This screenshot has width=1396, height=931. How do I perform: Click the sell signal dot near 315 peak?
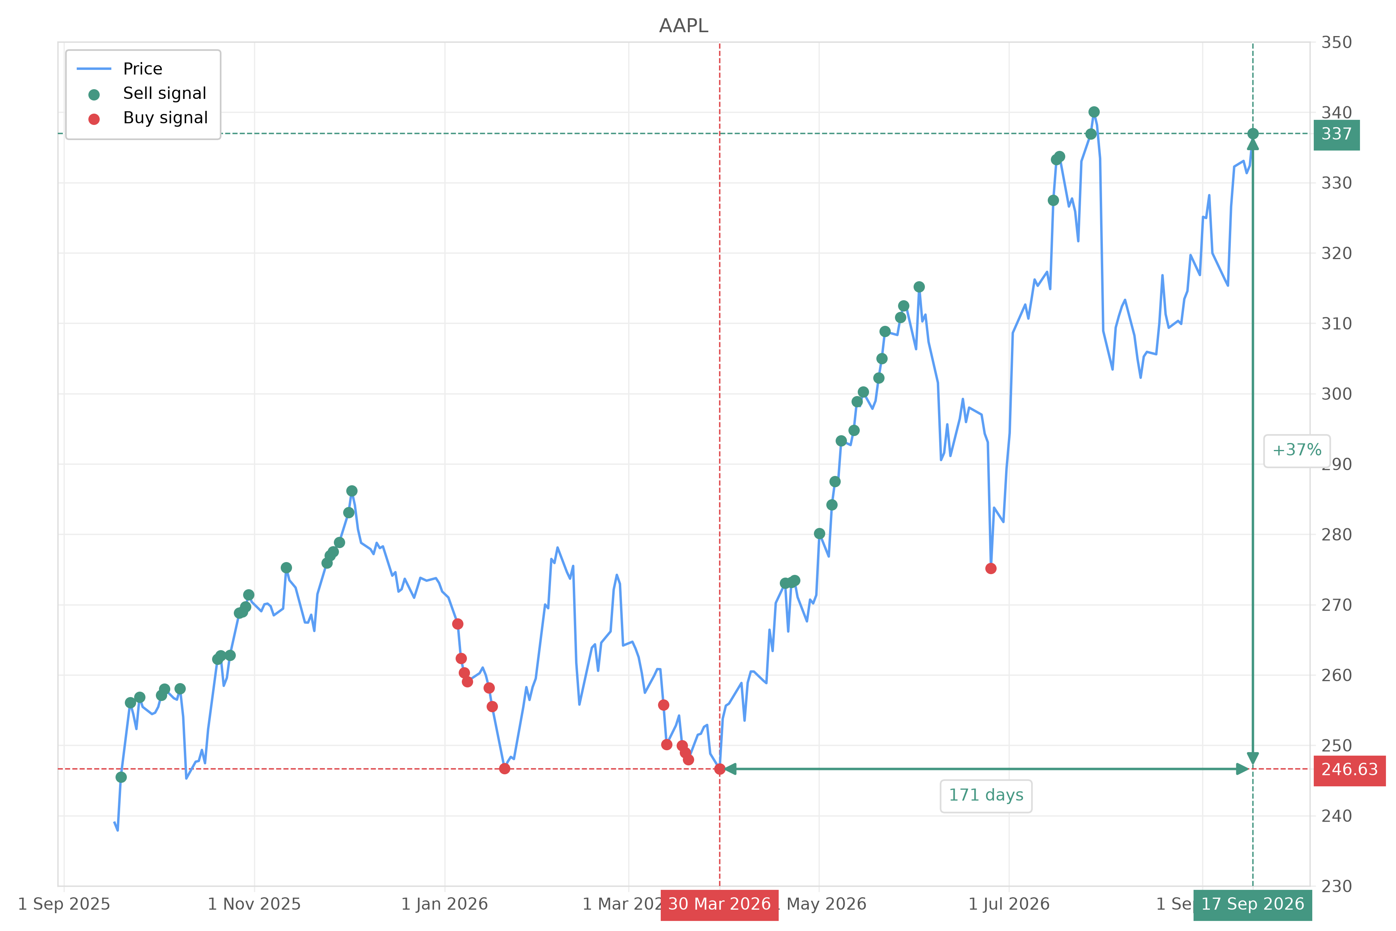(919, 287)
